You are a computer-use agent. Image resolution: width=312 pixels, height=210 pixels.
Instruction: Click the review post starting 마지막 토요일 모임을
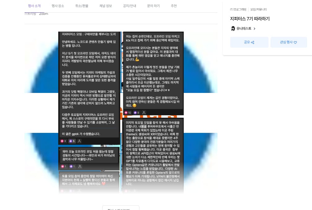(153, 156)
